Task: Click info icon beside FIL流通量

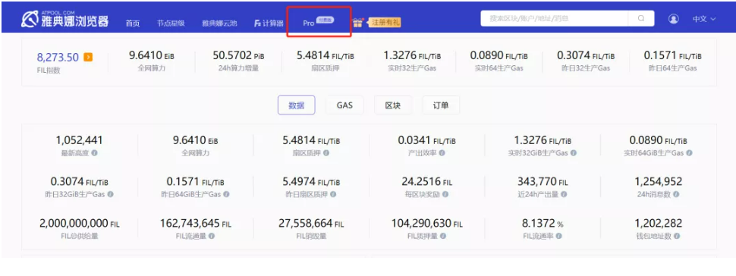Action: click(x=212, y=236)
